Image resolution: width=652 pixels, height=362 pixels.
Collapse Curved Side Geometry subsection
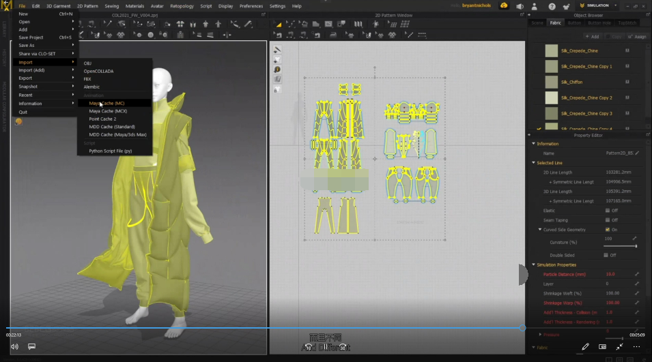[540, 230]
